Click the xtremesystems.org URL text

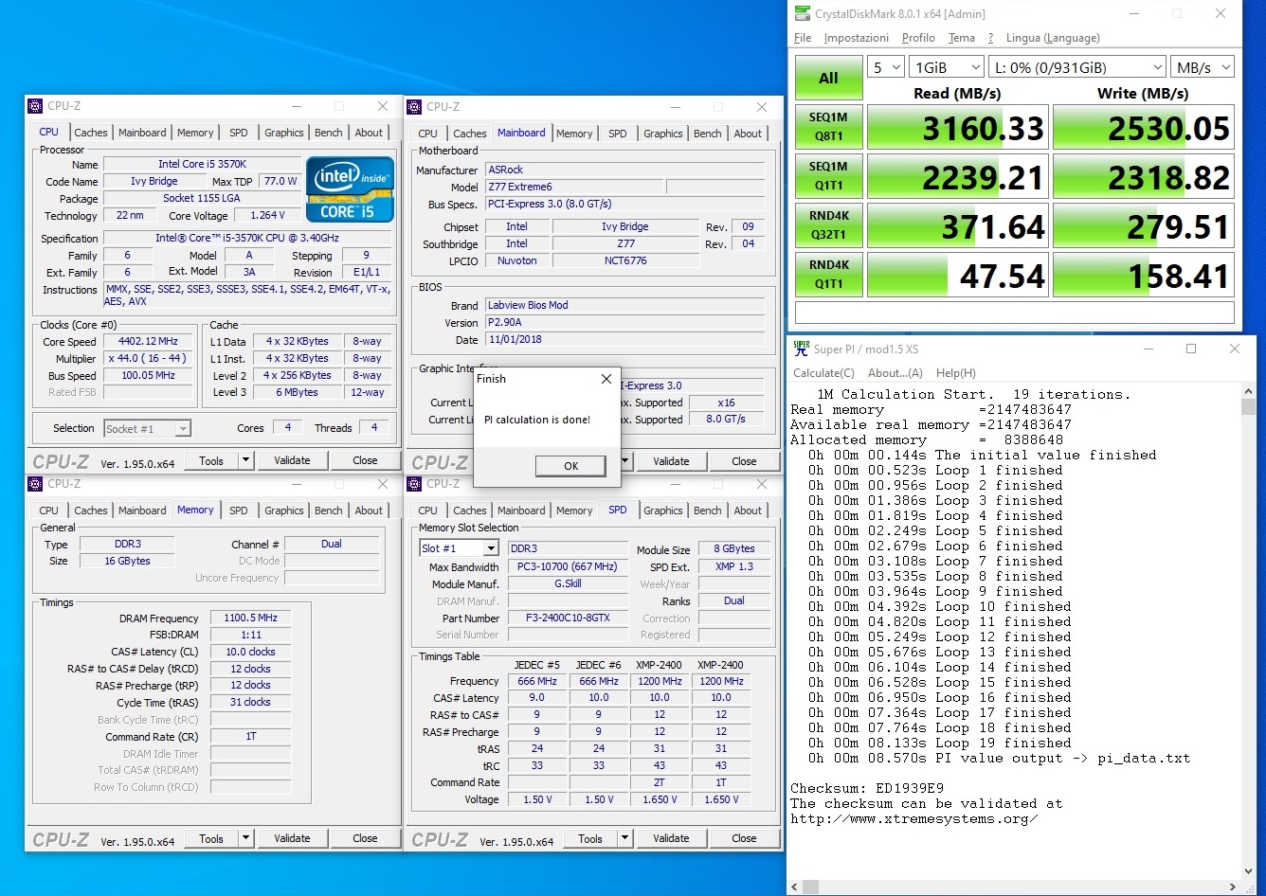tap(913, 818)
